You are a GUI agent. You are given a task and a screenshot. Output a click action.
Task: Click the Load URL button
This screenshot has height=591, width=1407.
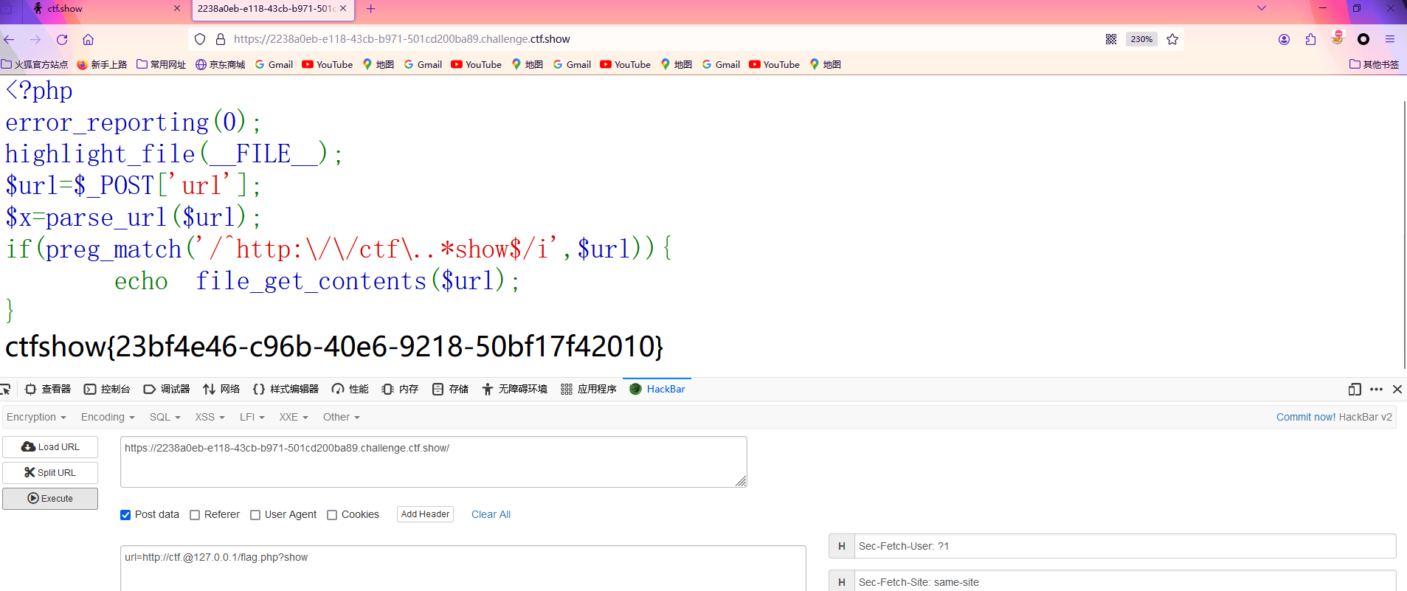pyautogui.click(x=50, y=447)
